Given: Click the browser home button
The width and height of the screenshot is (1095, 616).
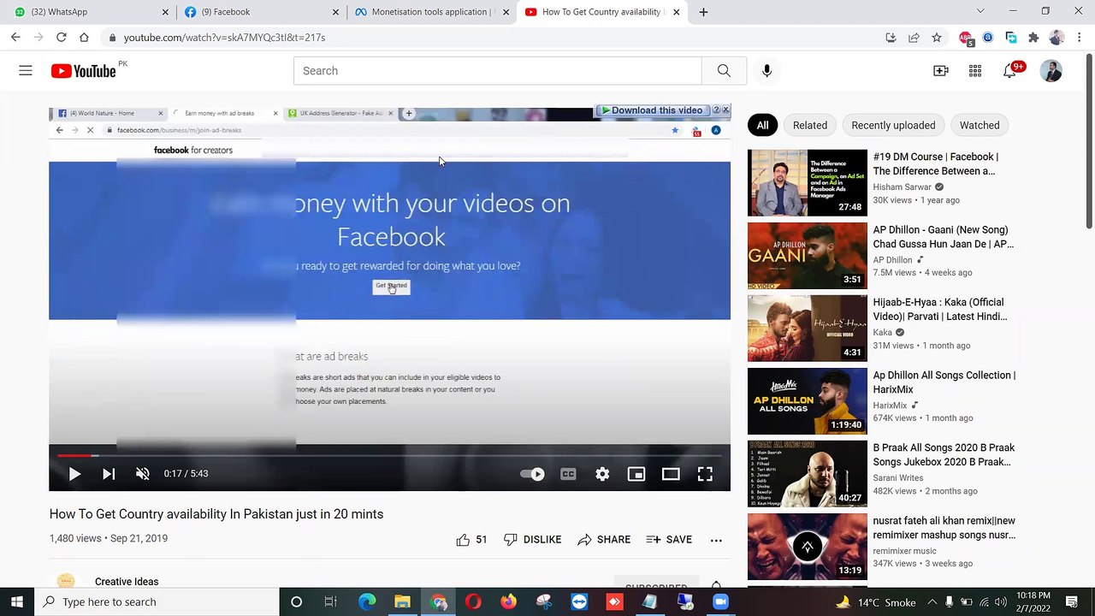Looking at the screenshot, I should 84,38.
